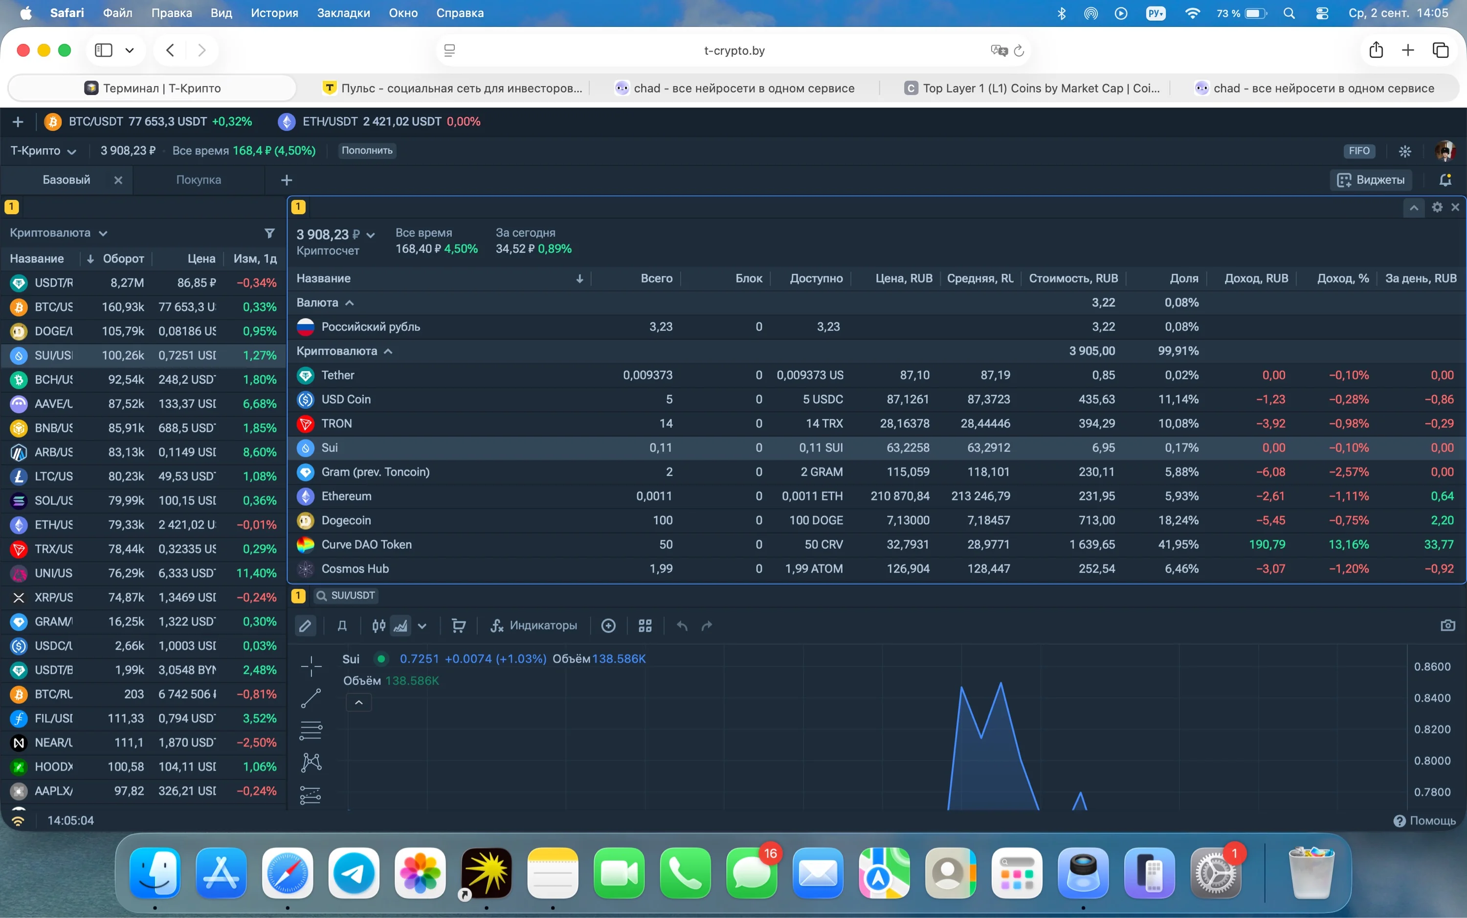Select the Curve DAO Token portfolio row

tap(876, 545)
